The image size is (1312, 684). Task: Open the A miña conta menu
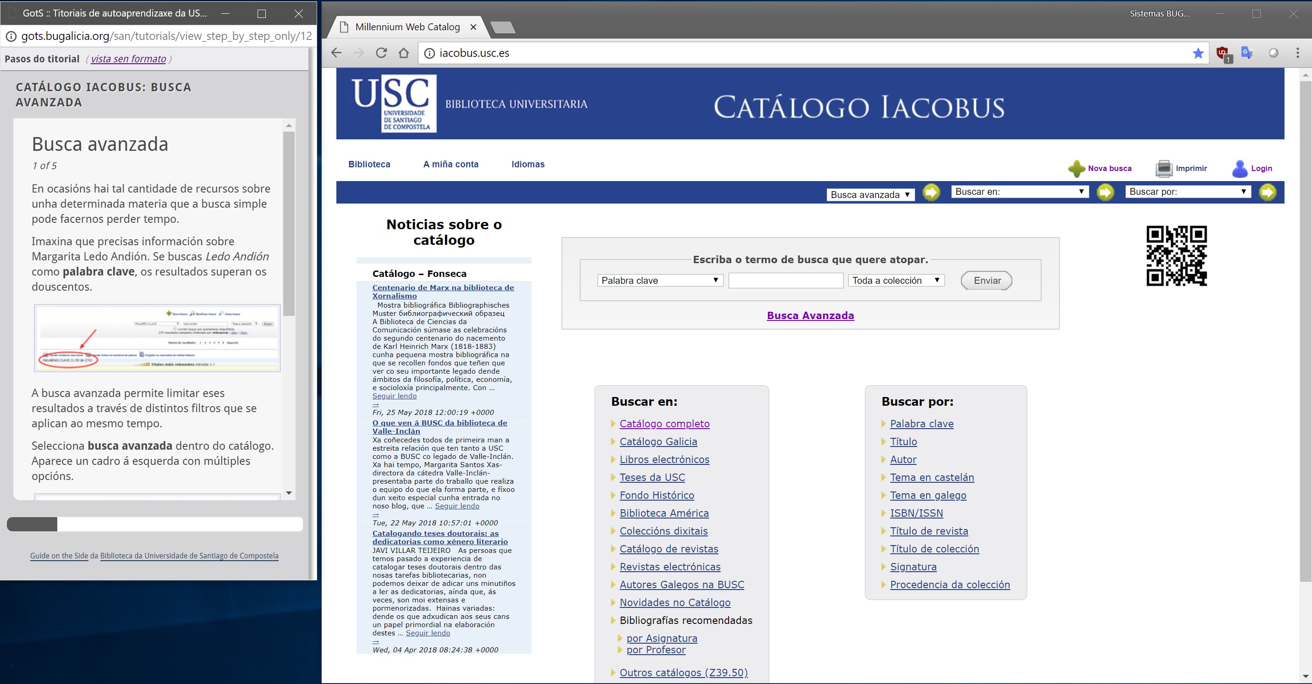pos(451,164)
